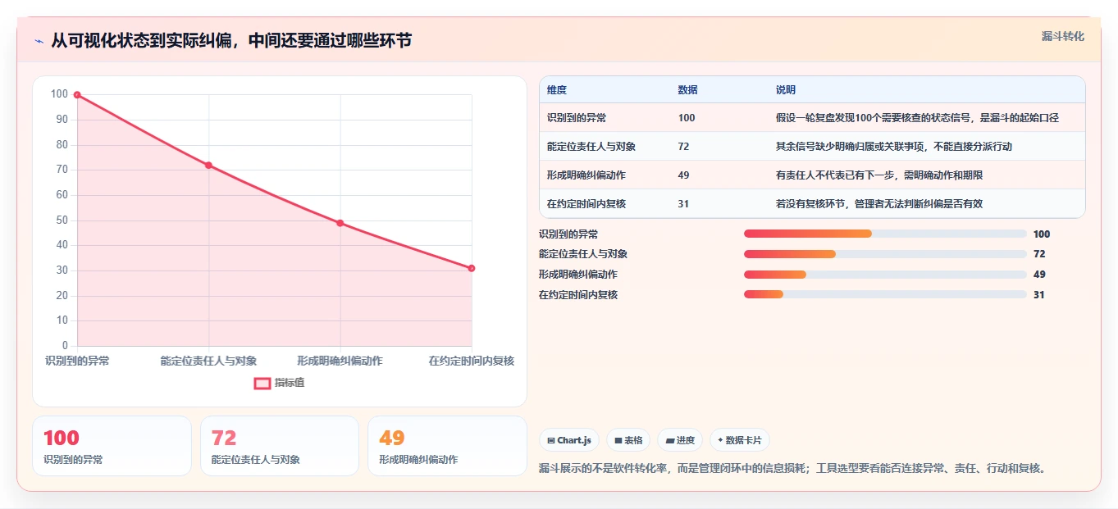Viewport: 1118px width, 509px height.
Task: Click the 能定位责任人与对象 progress bar
Action: click(885, 254)
